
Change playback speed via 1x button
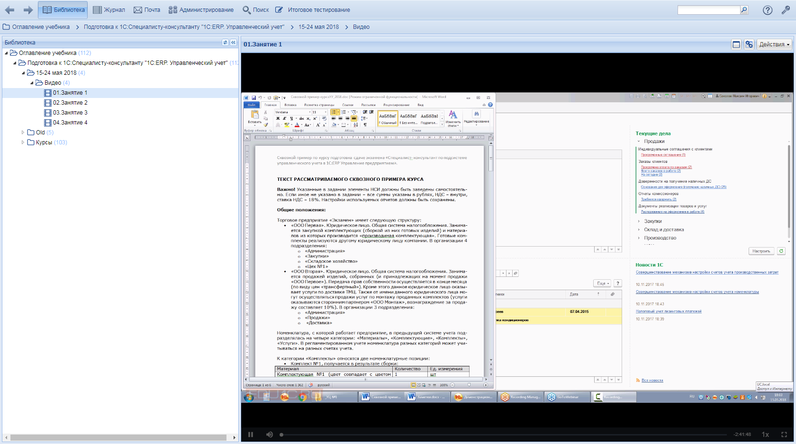(x=765, y=435)
